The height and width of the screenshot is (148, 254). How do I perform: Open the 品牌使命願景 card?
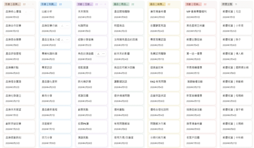pyautogui.click(x=19, y=42)
